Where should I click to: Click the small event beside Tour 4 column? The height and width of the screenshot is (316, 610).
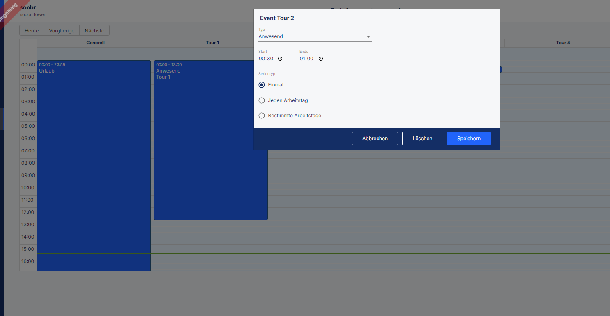click(501, 70)
